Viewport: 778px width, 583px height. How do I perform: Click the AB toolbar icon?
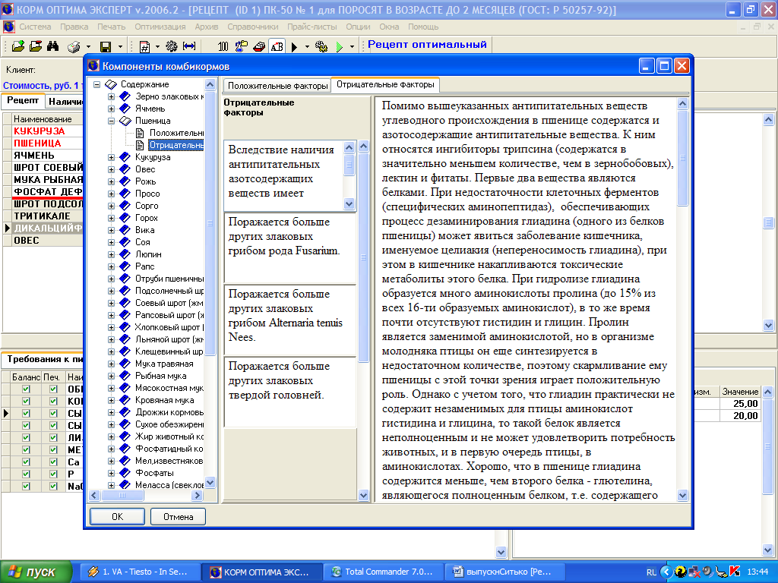(x=277, y=46)
